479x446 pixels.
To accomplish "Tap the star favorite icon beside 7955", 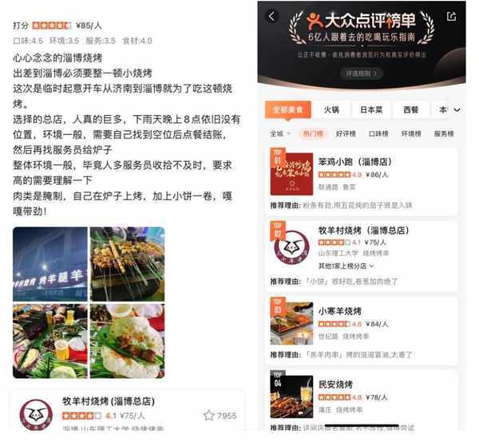I will coord(209,415).
